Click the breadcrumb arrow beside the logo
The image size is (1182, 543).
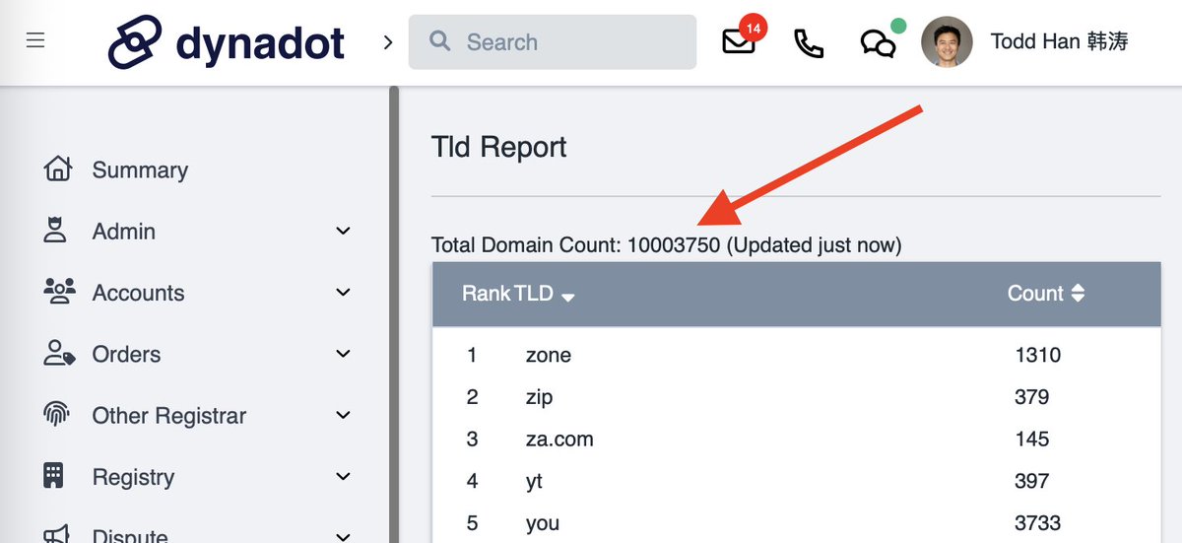coord(388,42)
